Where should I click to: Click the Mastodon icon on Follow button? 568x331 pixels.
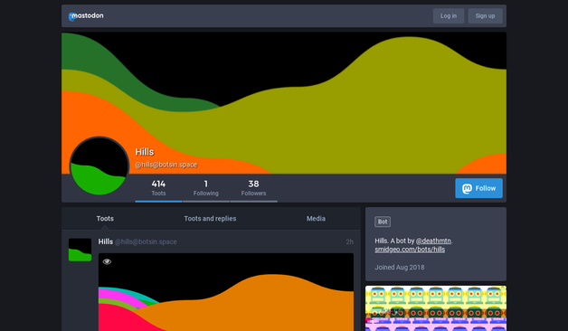(x=467, y=188)
